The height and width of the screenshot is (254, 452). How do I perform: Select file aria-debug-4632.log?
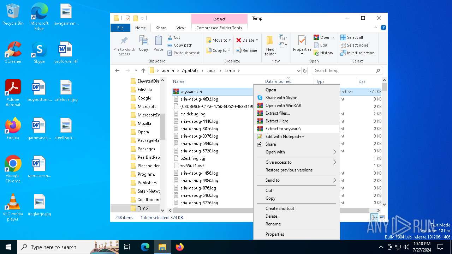point(199,99)
